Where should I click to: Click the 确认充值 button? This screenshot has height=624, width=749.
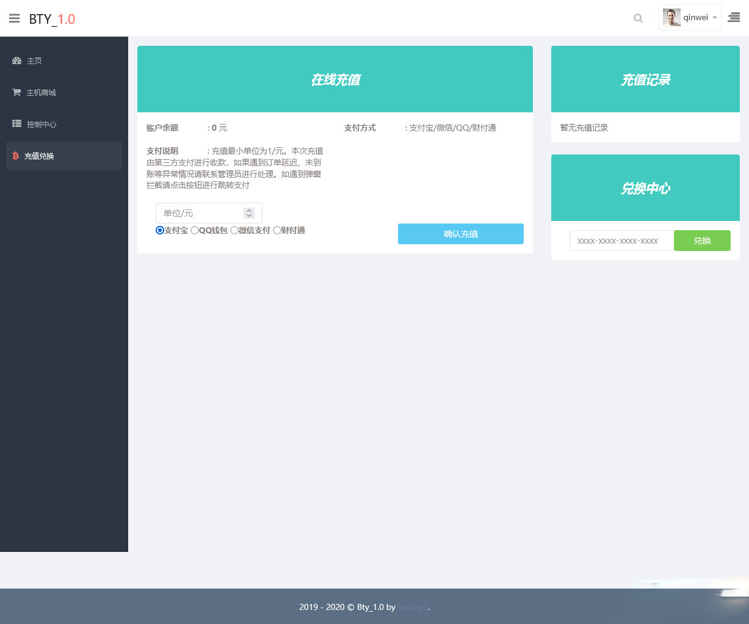coord(461,234)
